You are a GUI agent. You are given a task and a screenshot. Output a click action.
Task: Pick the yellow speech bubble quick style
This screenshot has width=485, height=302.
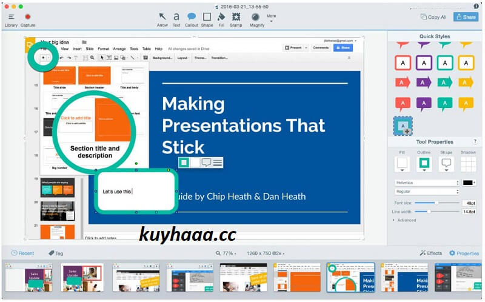[x=466, y=104]
